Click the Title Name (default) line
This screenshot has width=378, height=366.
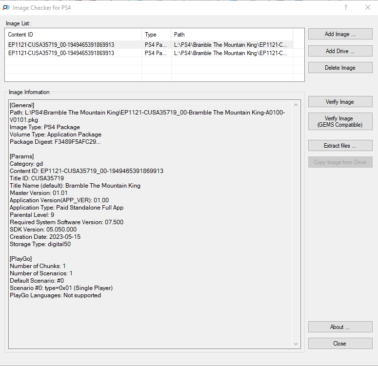(75, 186)
